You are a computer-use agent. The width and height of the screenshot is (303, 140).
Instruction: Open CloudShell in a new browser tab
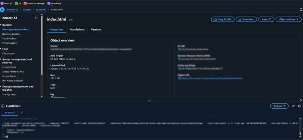pos(293,106)
